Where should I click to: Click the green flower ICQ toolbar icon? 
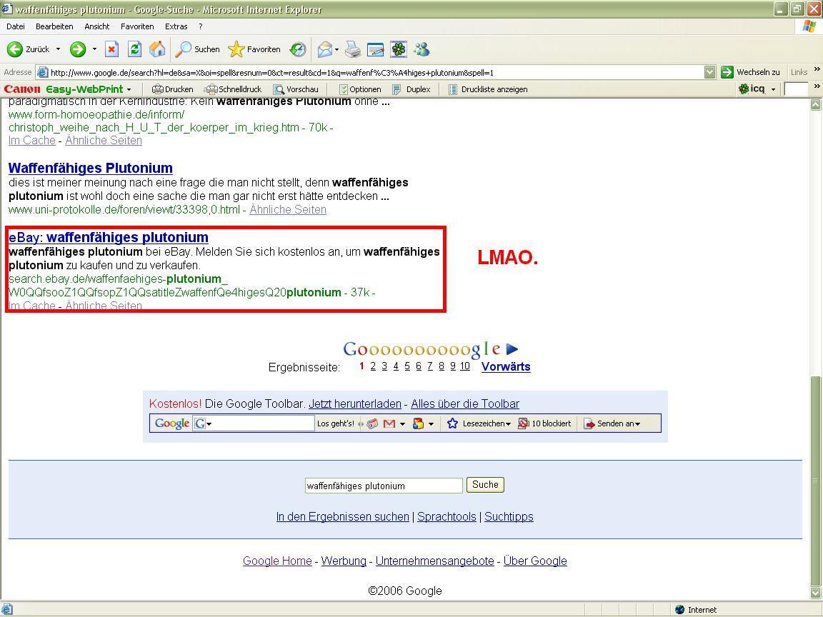[x=399, y=49]
